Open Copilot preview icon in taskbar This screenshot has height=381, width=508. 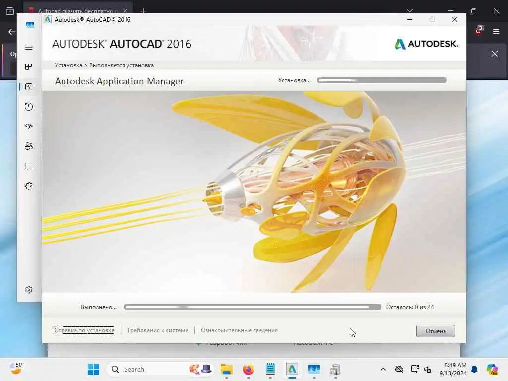(x=492, y=369)
